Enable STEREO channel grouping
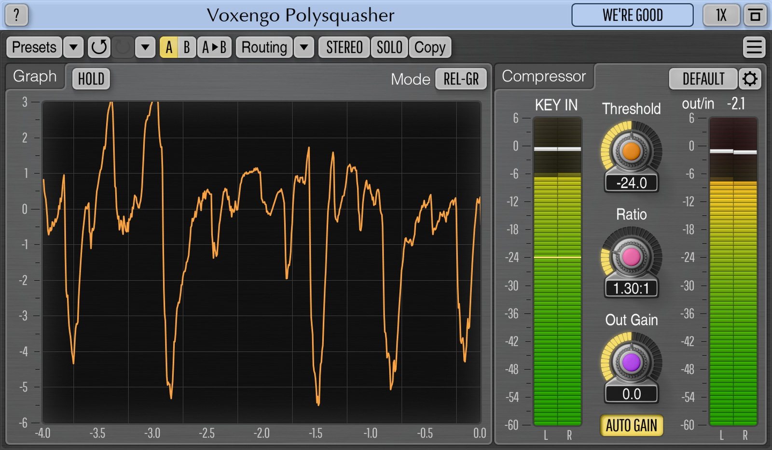Viewport: 772px width, 450px height. 343,47
